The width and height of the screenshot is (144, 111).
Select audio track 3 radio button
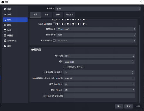pos(68,20)
